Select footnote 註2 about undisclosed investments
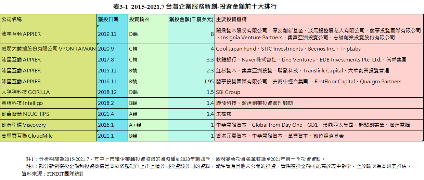424x180 pixels. pos(219,166)
